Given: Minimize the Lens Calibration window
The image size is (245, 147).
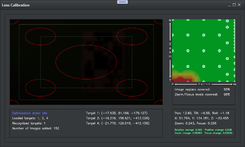Looking at the screenshot, I should click(229, 5).
